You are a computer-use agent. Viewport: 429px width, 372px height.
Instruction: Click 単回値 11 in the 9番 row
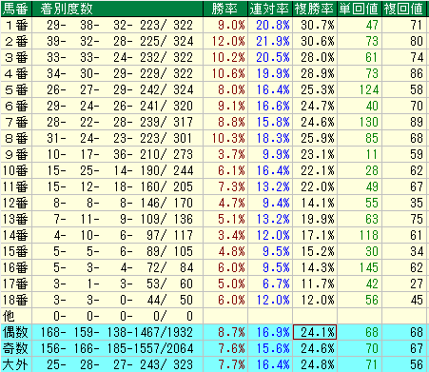point(360,154)
